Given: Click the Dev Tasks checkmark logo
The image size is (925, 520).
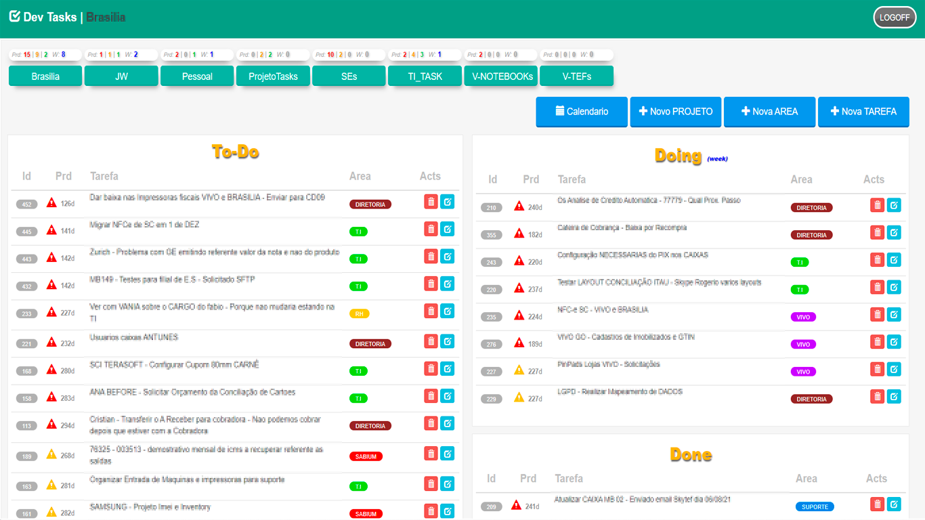Looking at the screenshot, I should [14, 17].
